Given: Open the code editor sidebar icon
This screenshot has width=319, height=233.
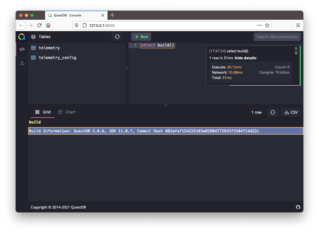Looking at the screenshot, I should point(22,49).
